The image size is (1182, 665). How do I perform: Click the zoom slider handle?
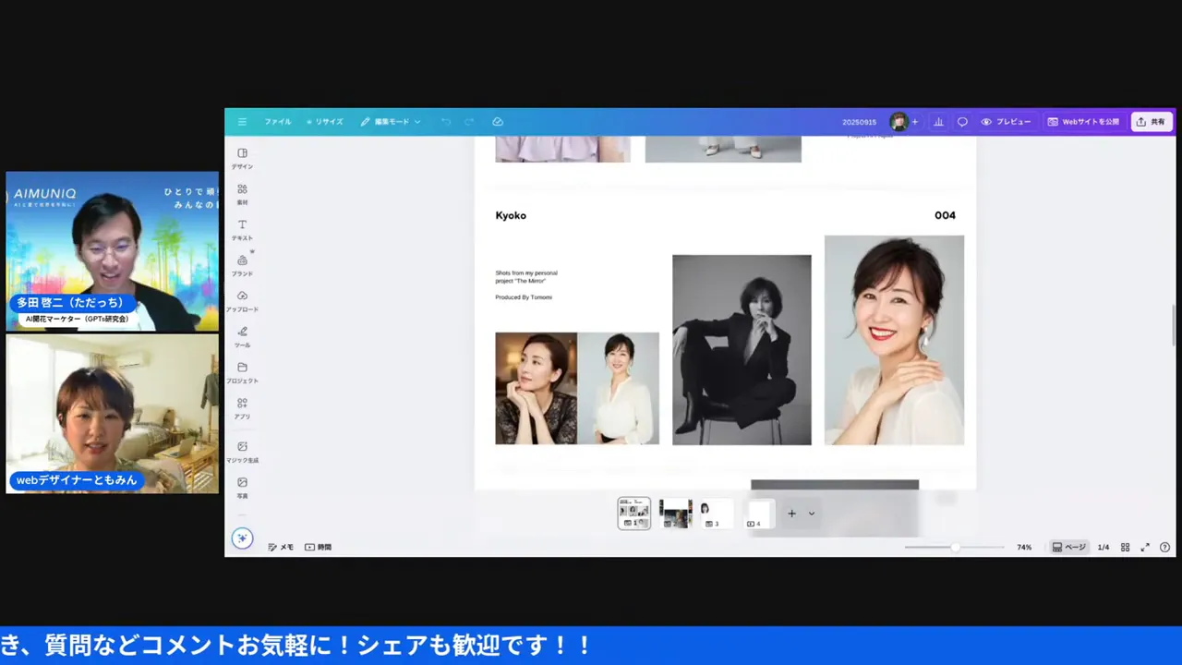click(955, 547)
